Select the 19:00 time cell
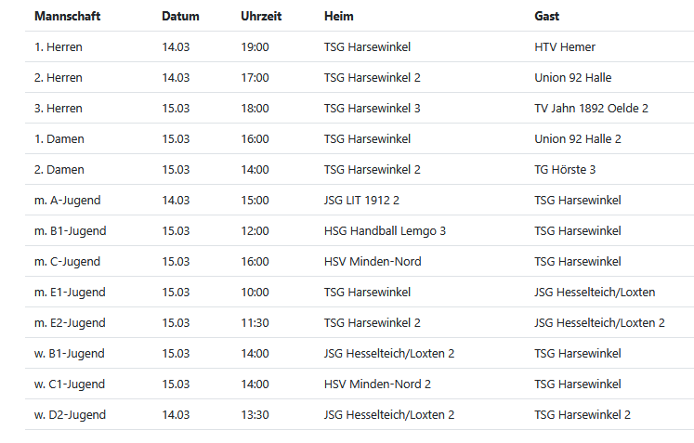 (255, 47)
